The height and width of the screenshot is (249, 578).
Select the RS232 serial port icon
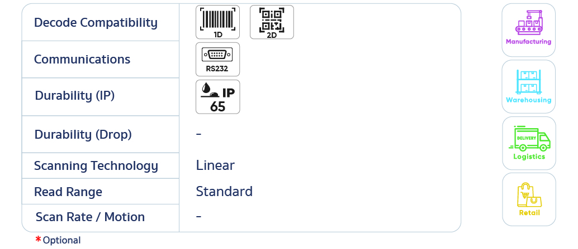point(217,59)
